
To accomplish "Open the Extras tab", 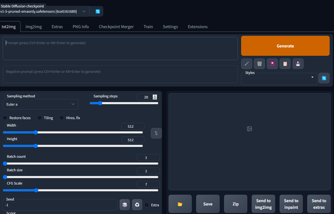I will click(x=57, y=27).
